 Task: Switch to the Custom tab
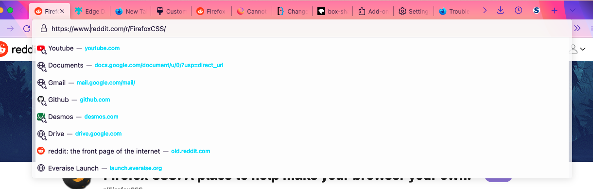point(171,11)
